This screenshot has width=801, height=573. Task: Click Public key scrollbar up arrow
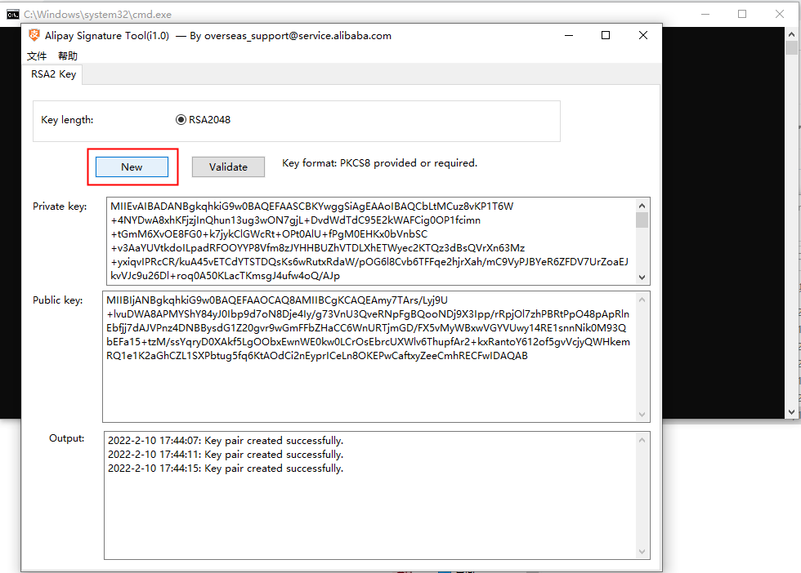click(642, 300)
